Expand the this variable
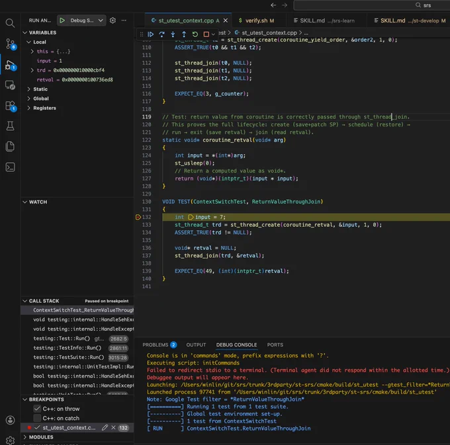Screen dimensions: 450x445 coord(32,52)
